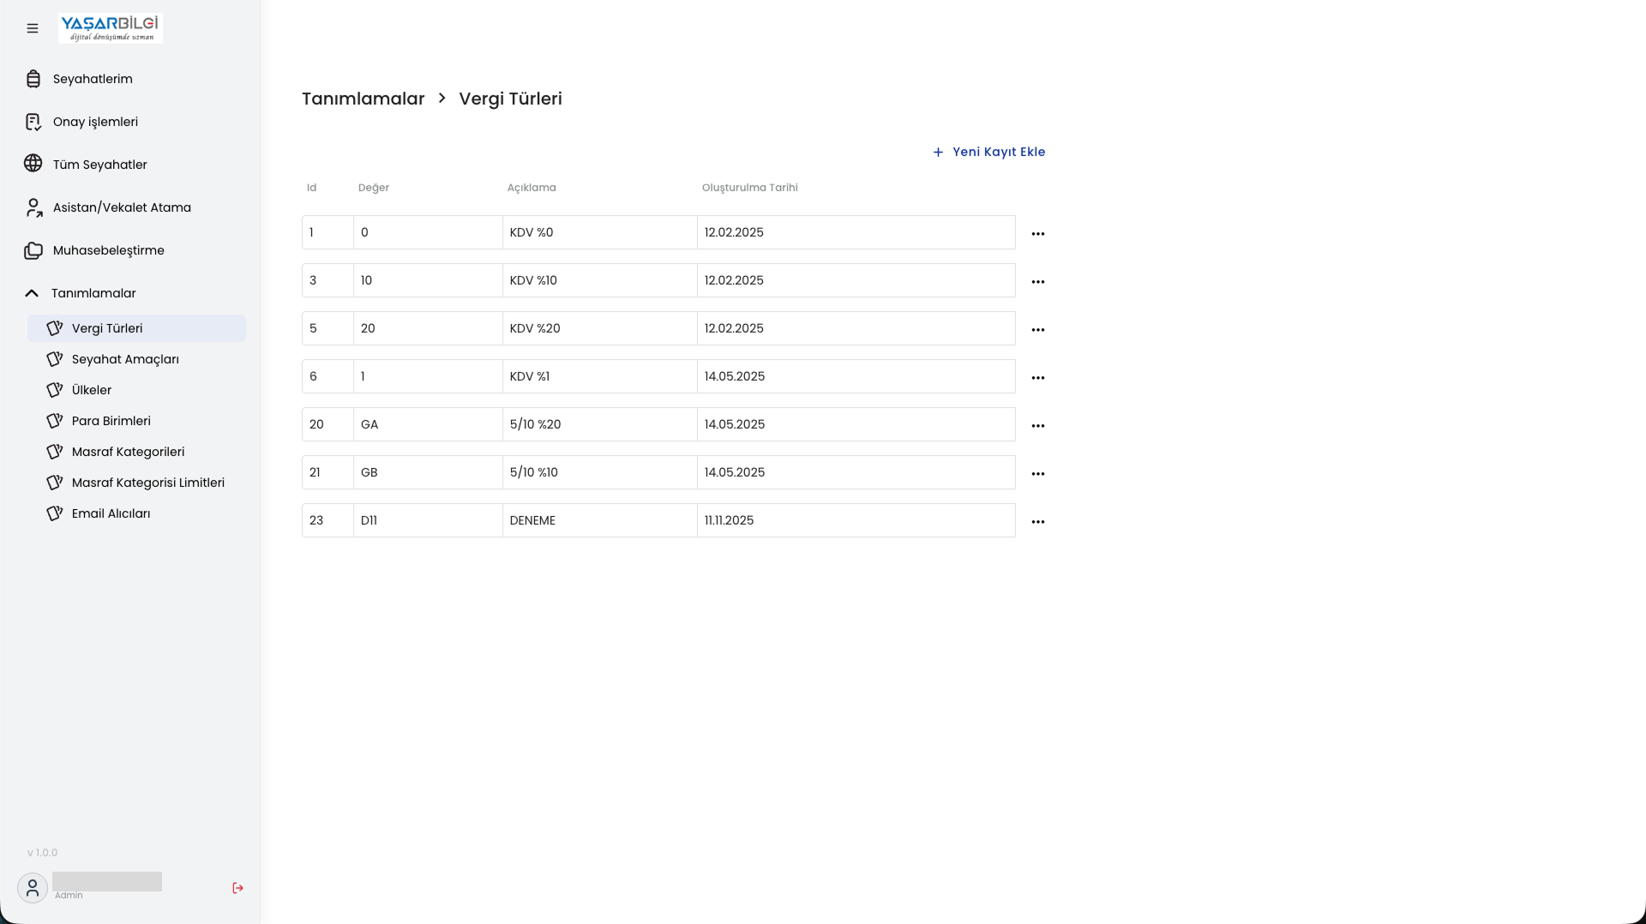
Task: Open more options for 5/10 %20 row
Action: (1038, 426)
